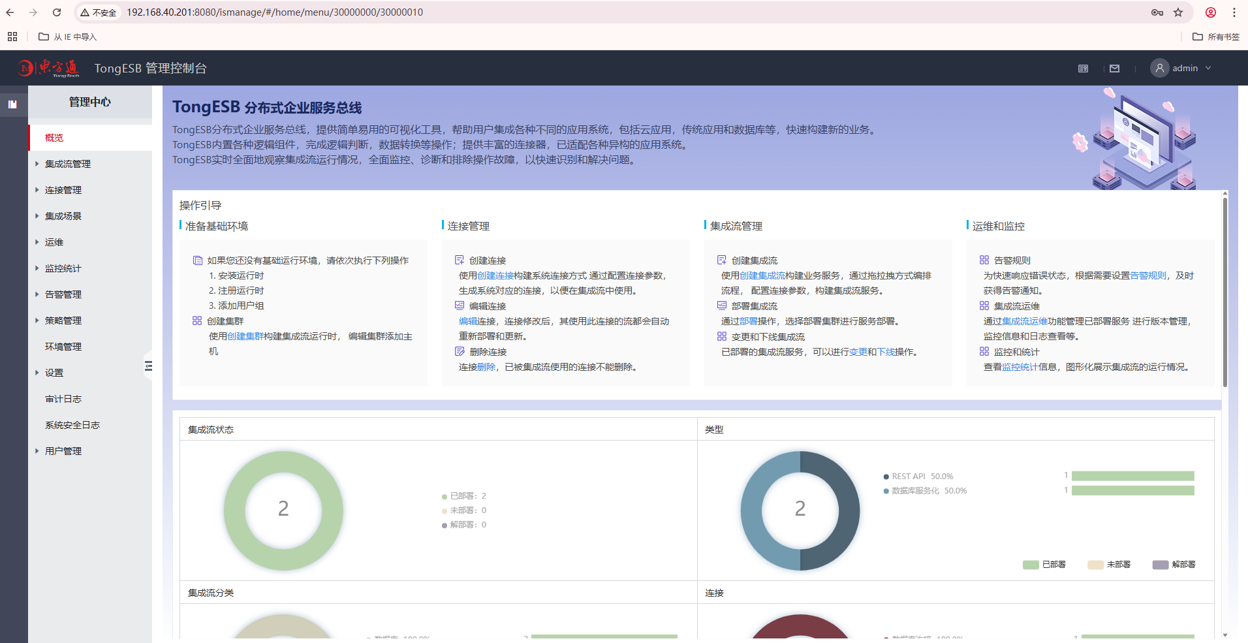Follow the blue 创建集成流 link in the sentence
This screenshot has width=1248, height=643.
pyautogui.click(x=762, y=275)
